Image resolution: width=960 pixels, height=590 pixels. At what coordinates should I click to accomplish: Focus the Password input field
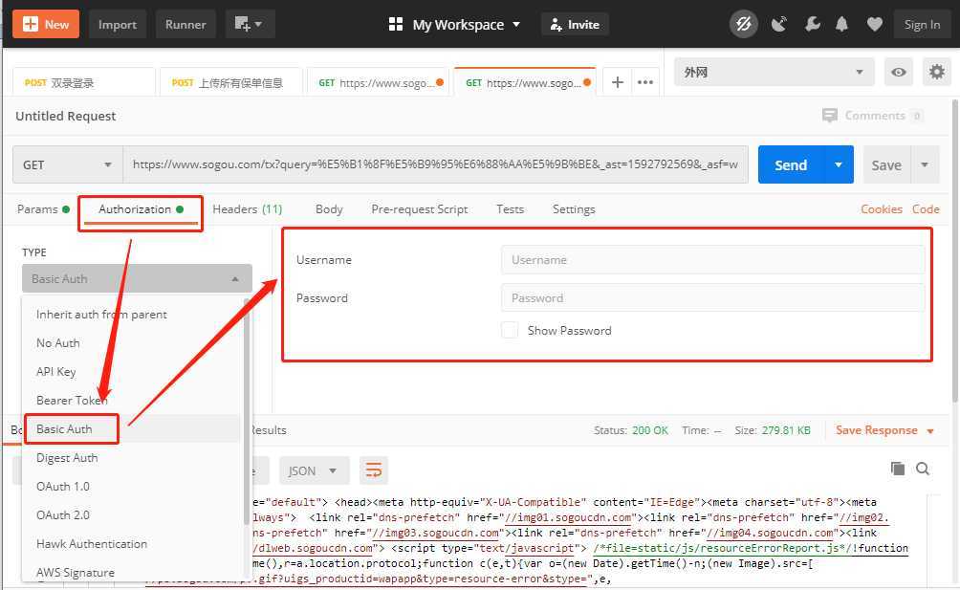click(712, 298)
